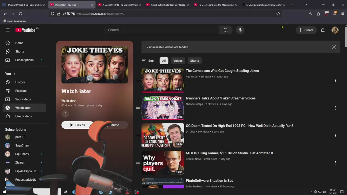Open options menu for OG Doom video
The image size is (347, 195).
coord(335,135)
